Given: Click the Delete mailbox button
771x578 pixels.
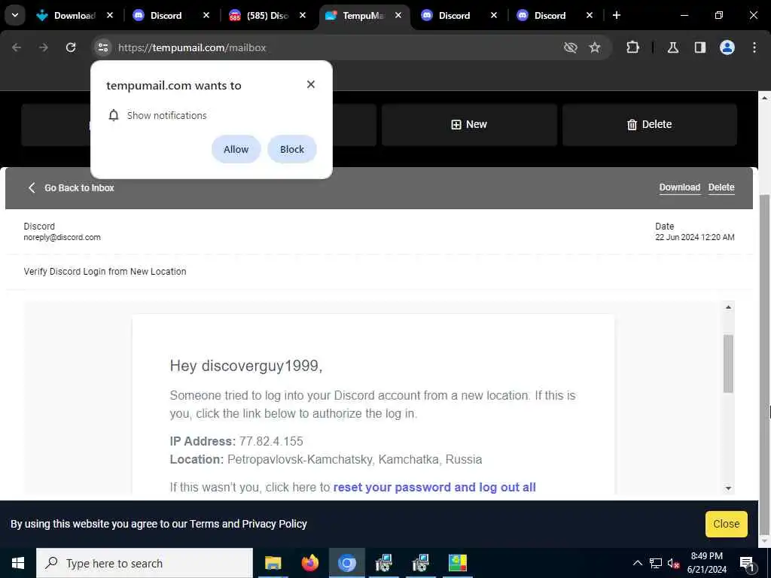Looking at the screenshot, I should coord(650,125).
